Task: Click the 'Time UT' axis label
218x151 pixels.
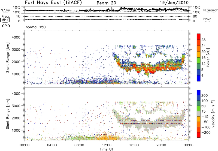Action: tap(107, 149)
